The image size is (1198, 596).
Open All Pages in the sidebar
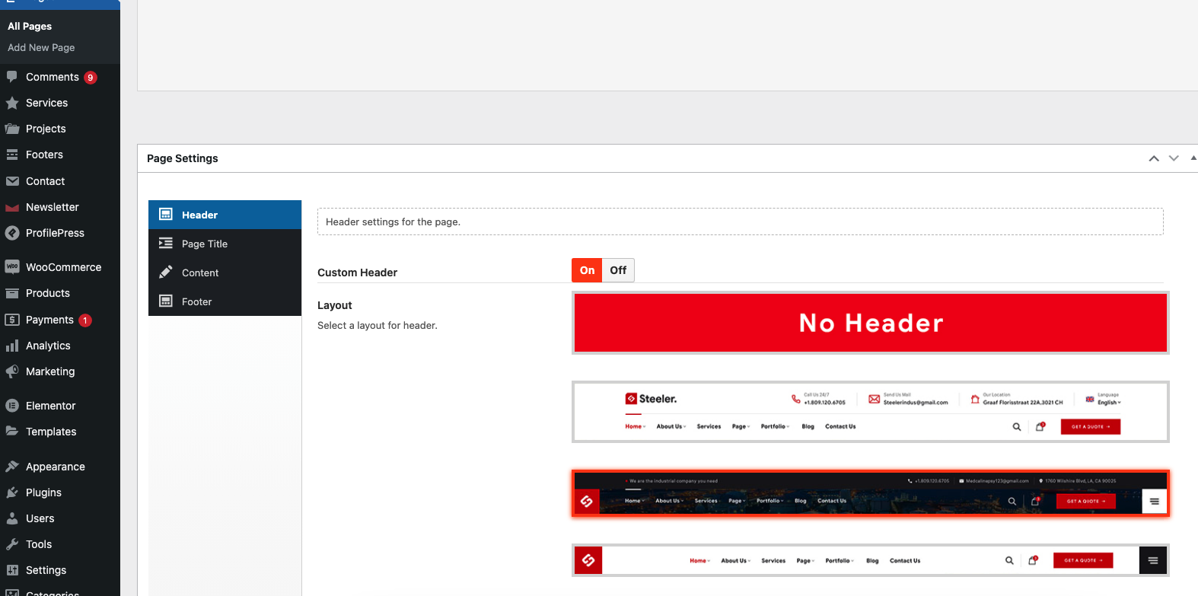[x=30, y=26]
